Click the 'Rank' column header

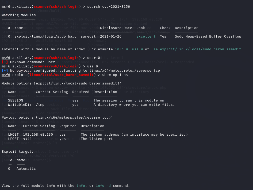140,28
